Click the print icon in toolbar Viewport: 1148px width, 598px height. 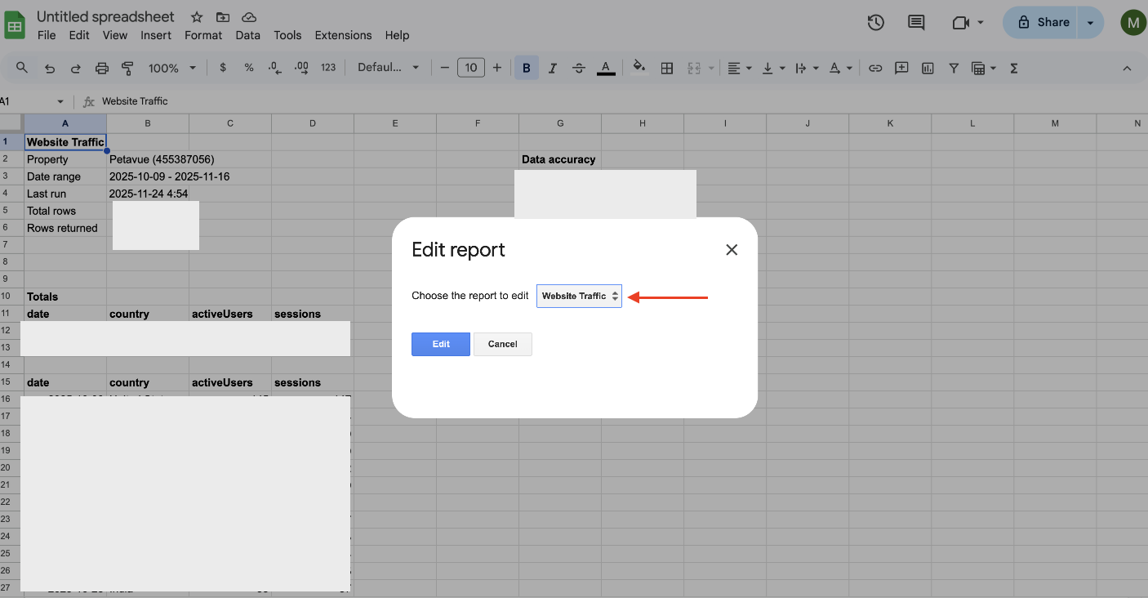[101, 68]
